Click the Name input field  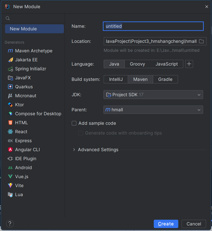point(153,26)
